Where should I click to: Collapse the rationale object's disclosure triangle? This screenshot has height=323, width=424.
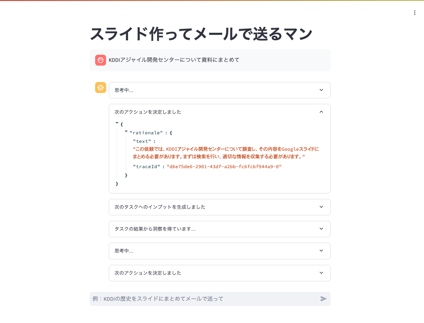(x=126, y=131)
